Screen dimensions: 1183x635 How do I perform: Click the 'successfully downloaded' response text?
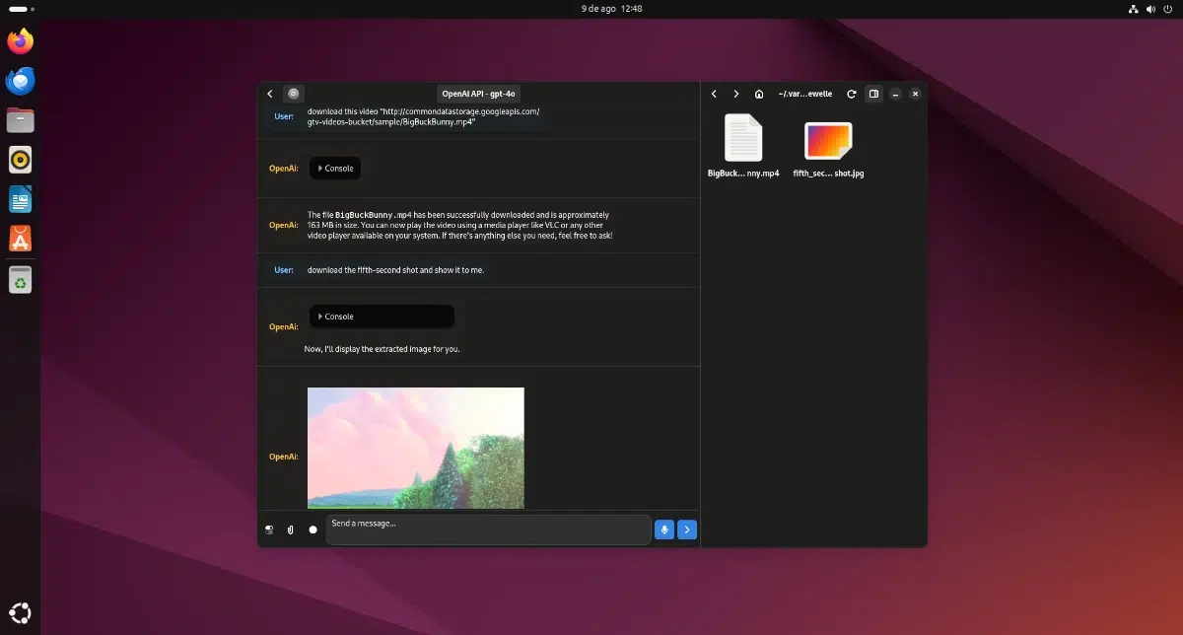coord(460,225)
